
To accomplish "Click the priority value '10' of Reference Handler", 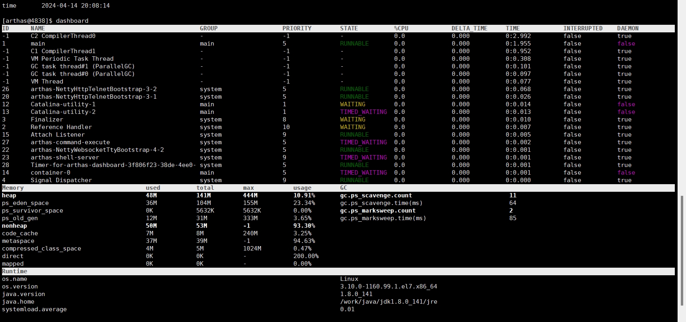I will click(x=286, y=127).
